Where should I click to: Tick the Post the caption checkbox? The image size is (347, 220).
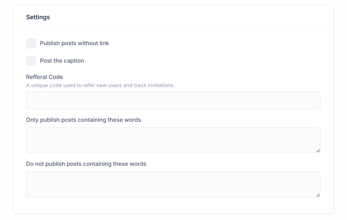pos(31,61)
